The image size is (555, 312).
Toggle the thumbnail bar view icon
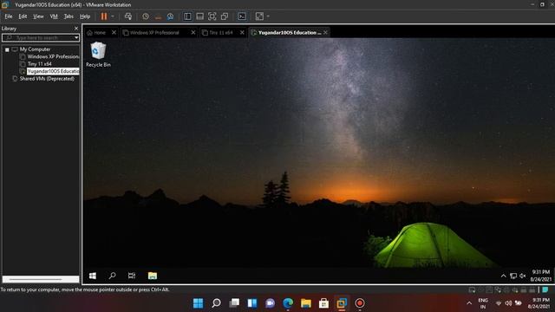tap(199, 16)
